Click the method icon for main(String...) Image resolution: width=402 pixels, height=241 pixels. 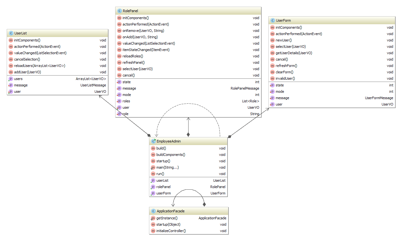(x=153, y=167)
